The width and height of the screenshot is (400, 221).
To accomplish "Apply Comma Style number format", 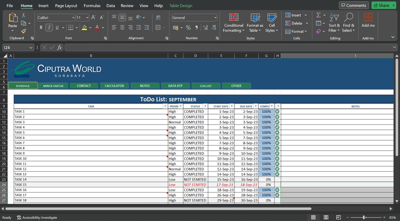I will point(196,28).
